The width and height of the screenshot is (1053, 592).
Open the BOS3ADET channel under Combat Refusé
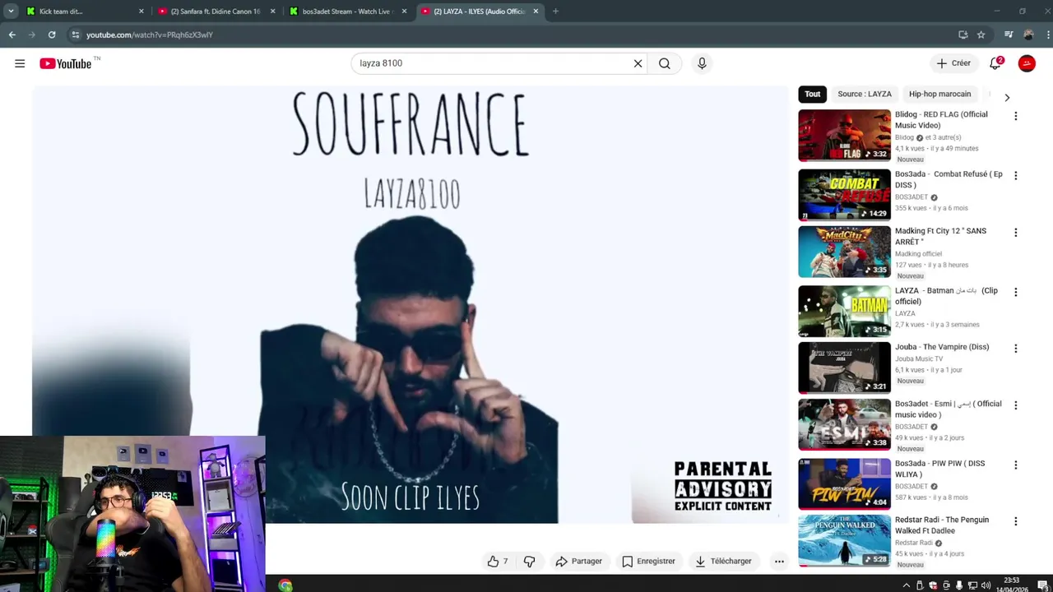tap(912, 197)
